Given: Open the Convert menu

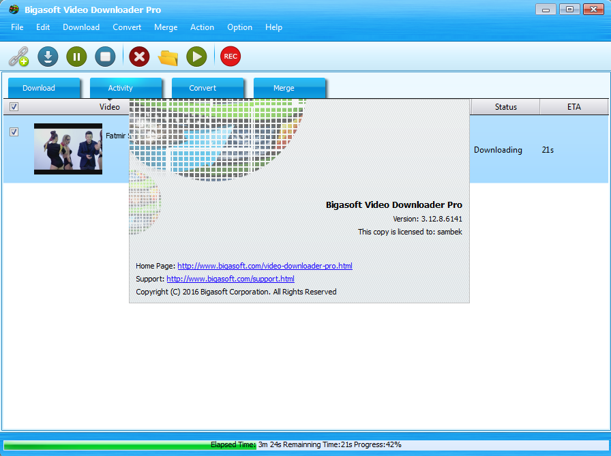Looking at the screenshot, I should click(127, 27).
